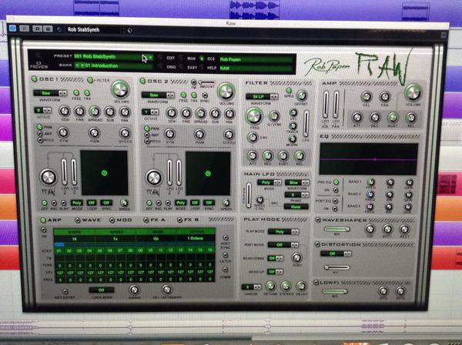Open the Play Mode Poly dropdown
This screenshot has height=345, width=462.
point(283,232)
